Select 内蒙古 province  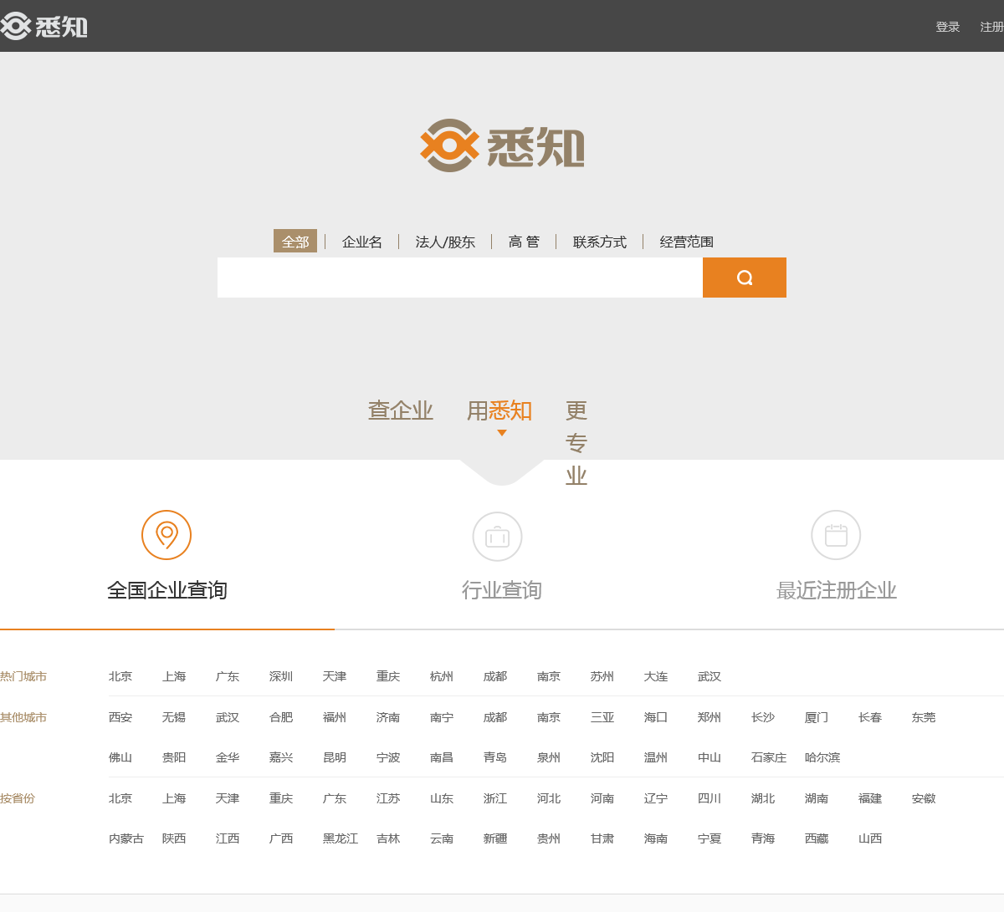pos(126,838)
